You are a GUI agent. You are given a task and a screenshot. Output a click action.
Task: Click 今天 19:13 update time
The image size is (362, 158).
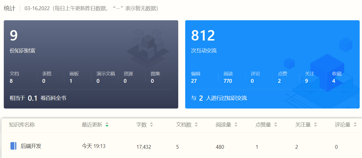pyautogui.click(x=94, y=146)
